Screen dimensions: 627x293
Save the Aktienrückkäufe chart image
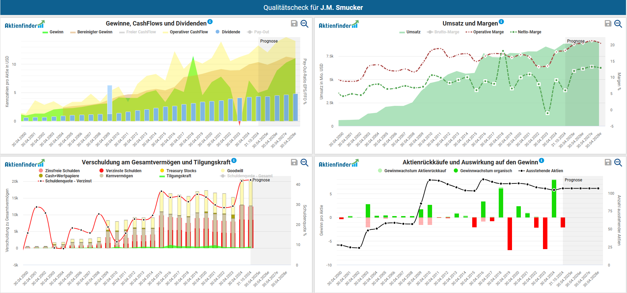tap(608, 162)
